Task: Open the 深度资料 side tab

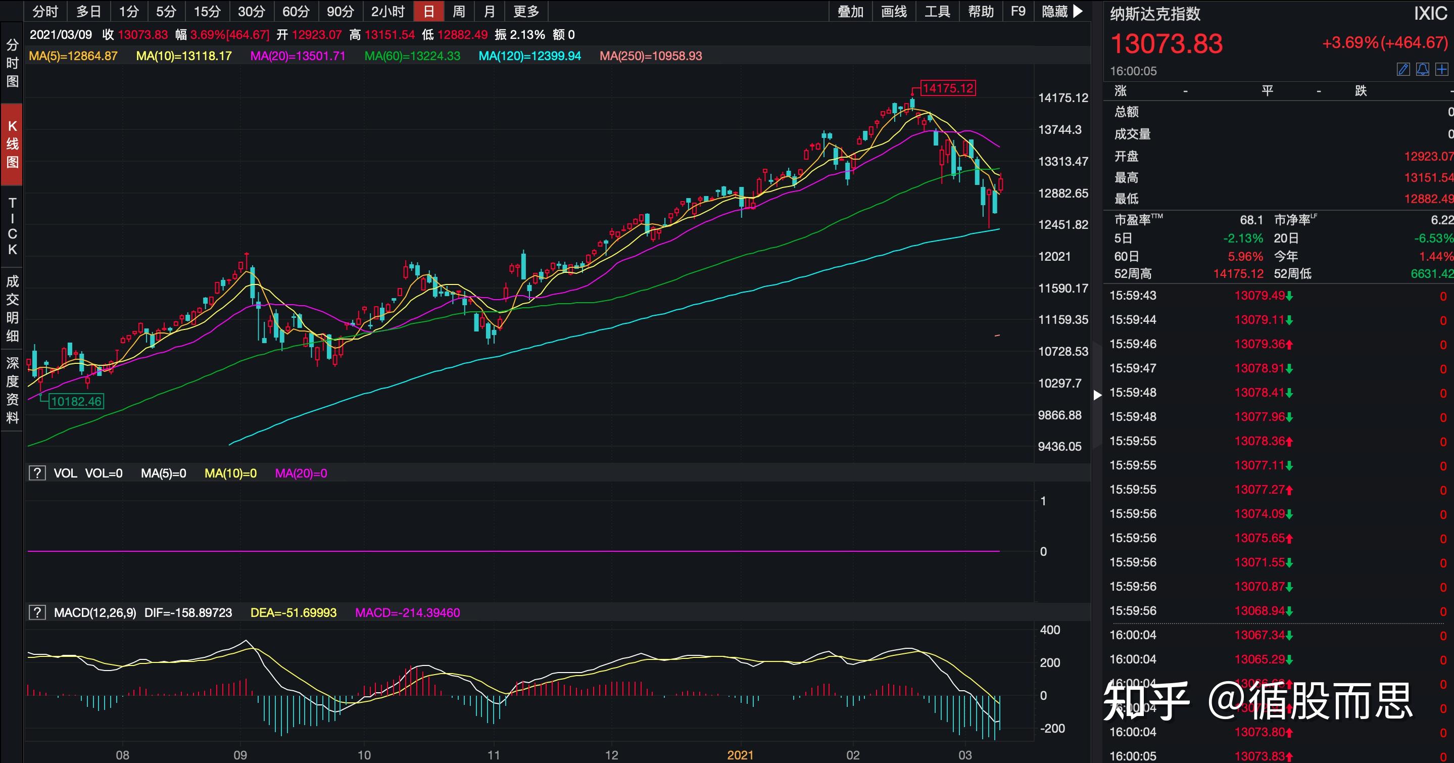Action: tap(12, 390)
